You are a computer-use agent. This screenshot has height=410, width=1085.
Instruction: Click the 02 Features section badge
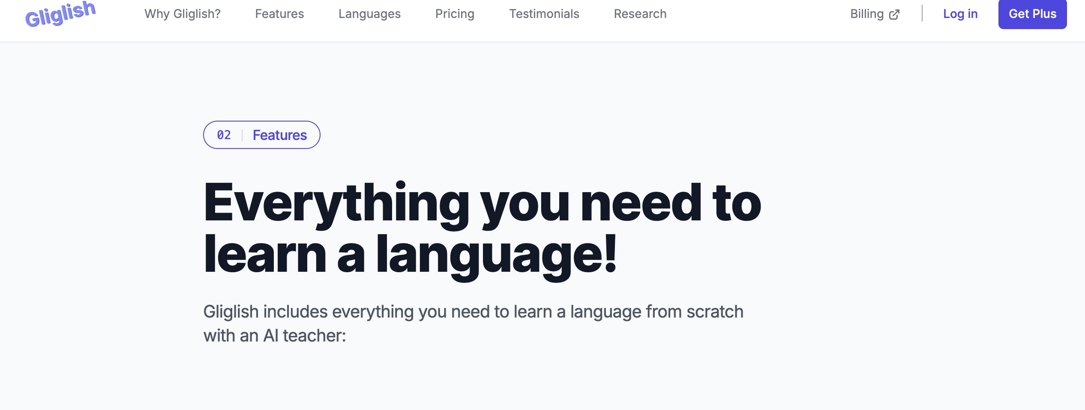[262, 135]
